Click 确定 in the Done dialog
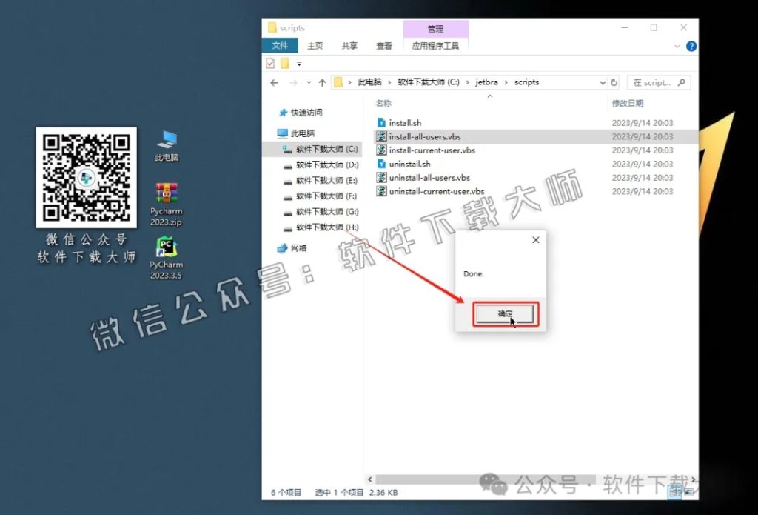 (506, 313)
